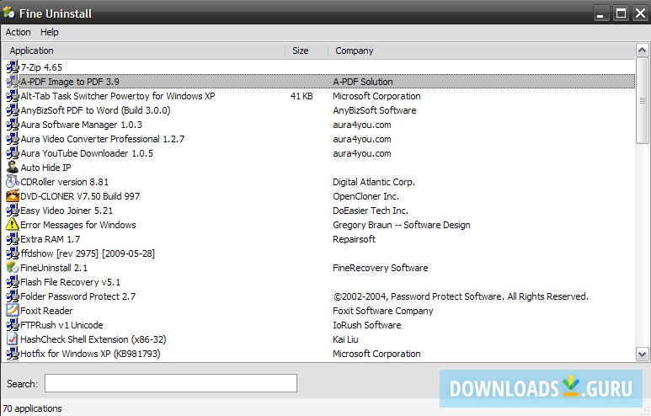Select FTPRush v1 Unicode entry name

pos(61,325)
